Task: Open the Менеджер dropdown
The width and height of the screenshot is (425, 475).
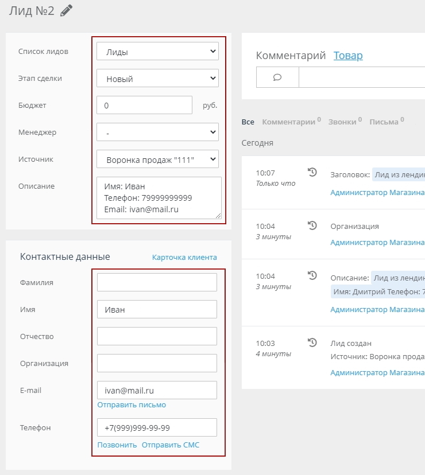Action: [x=157, y=133]
